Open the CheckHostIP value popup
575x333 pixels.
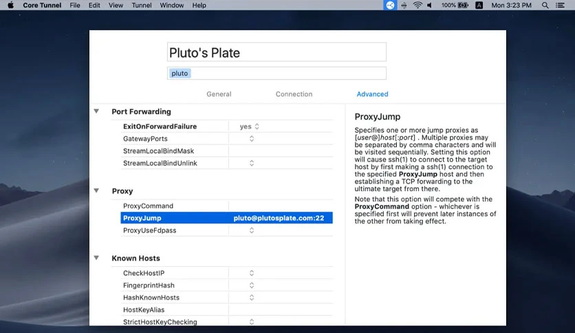[x=252, y=273]
